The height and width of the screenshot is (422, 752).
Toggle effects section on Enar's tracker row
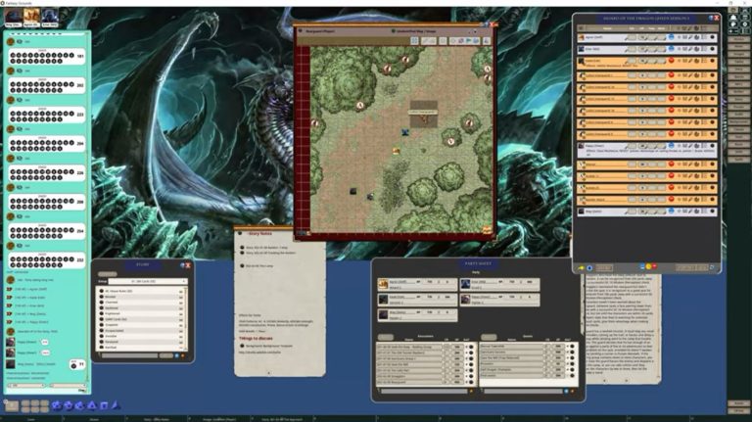pyautogui.click(x=705, y=49)
